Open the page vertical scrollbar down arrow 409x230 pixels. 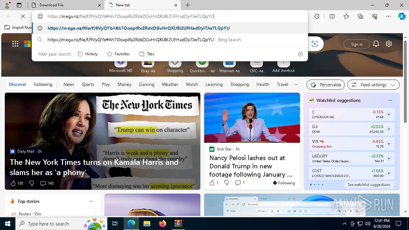pyautogui.click(x=405, y=212)
